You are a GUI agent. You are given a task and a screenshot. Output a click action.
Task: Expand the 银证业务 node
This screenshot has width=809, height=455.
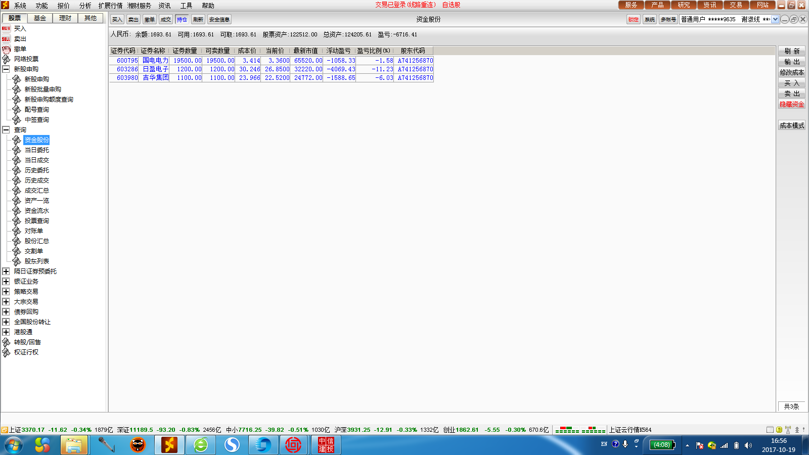coord(6,282)
